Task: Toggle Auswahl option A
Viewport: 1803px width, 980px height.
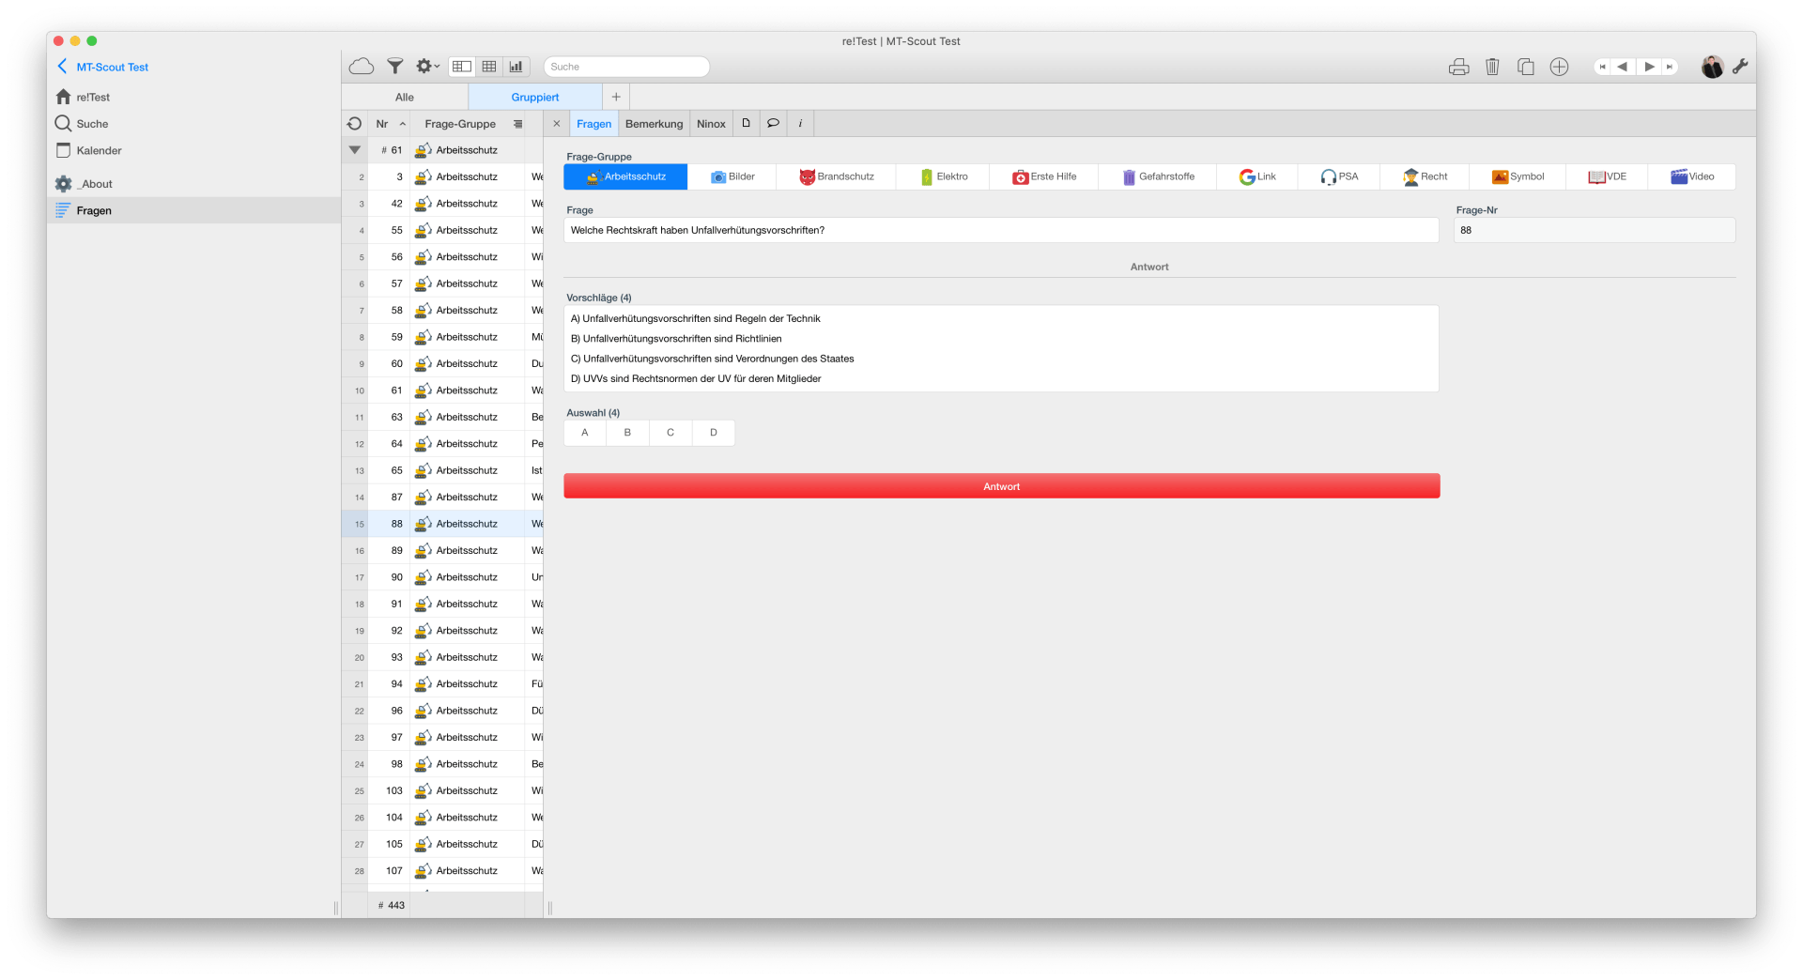Action: (585, 433)
